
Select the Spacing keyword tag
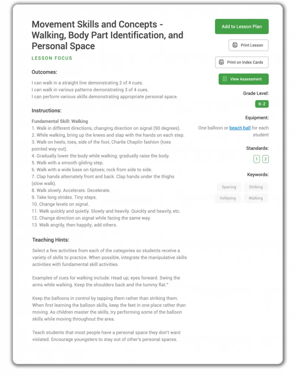229,187
